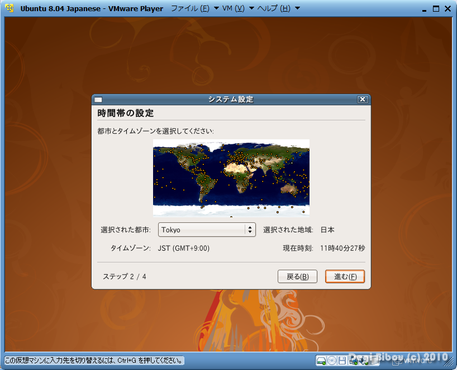Click the window menu icon of システム設定 dialog
The height and width of the screenshot is (370, 457).
(98, 100)
